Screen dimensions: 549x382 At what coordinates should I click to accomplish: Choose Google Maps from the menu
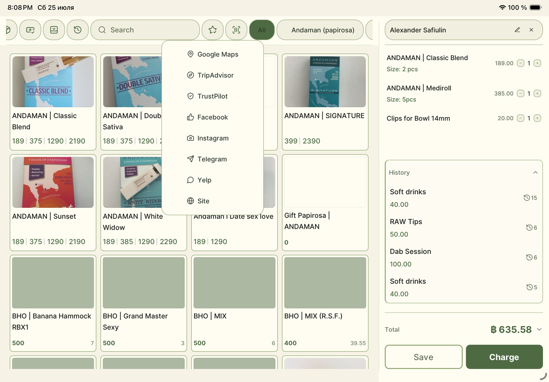[213, 55]
